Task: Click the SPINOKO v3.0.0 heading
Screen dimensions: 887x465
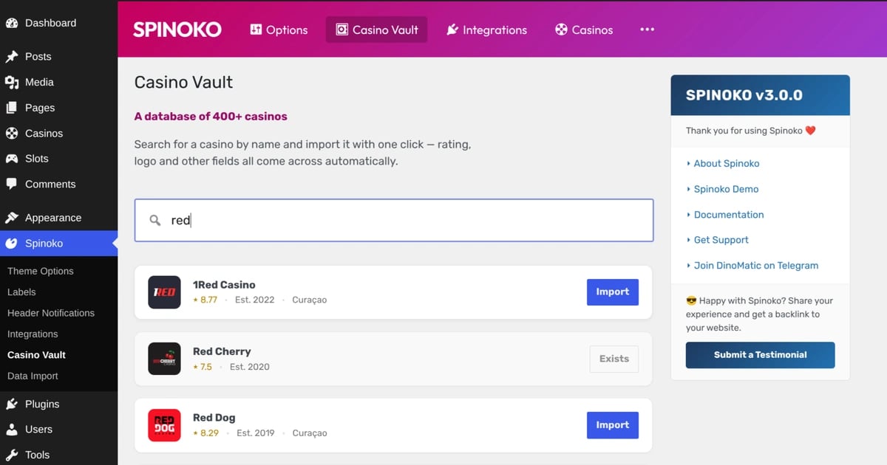Action: pyautogui.click(x=744, y=95)
